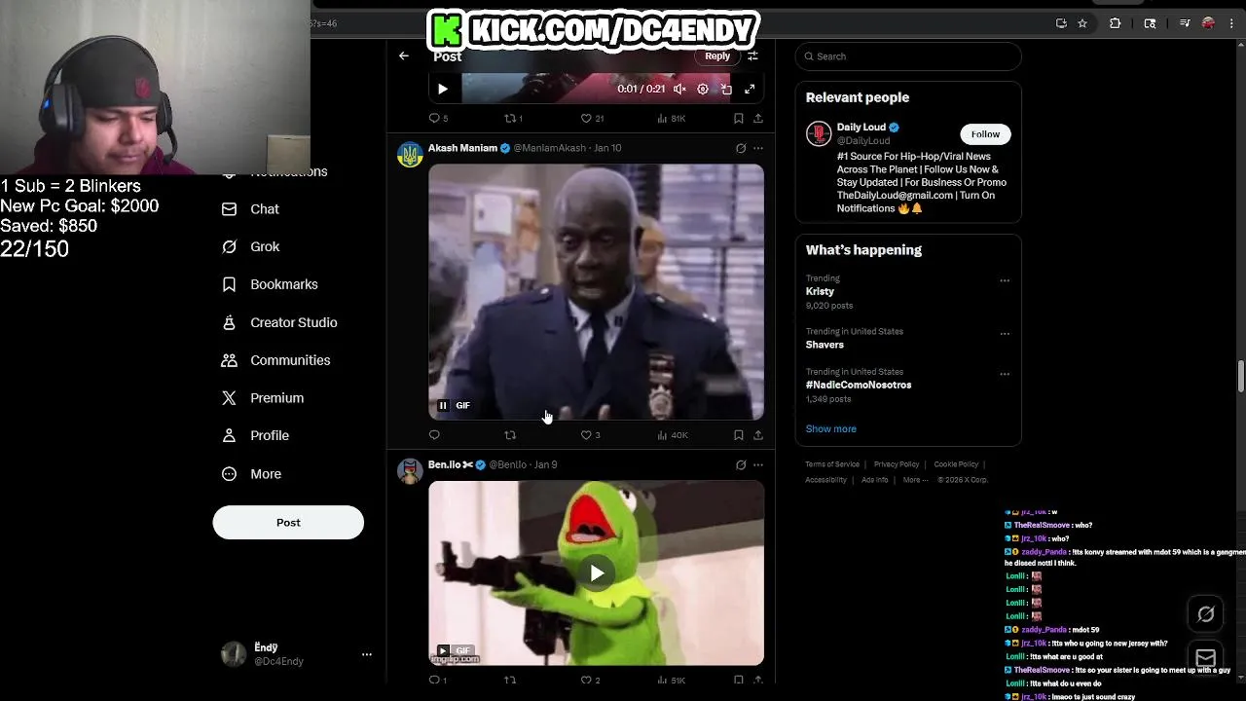Follow Daily Loud
This screenshot has height=701, width=1246.
point(985,134)
